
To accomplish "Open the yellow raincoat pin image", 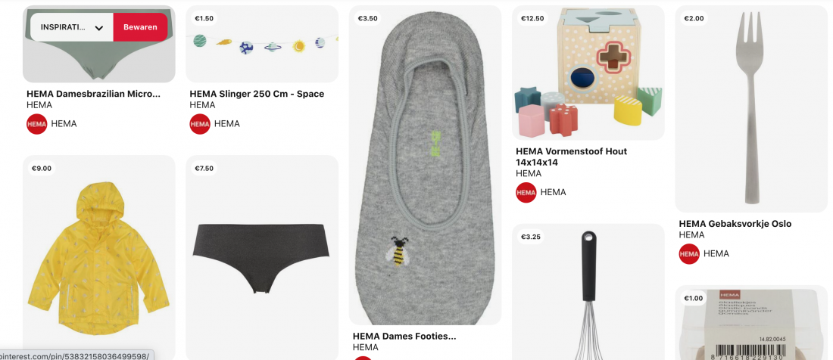I will point(98,258).
